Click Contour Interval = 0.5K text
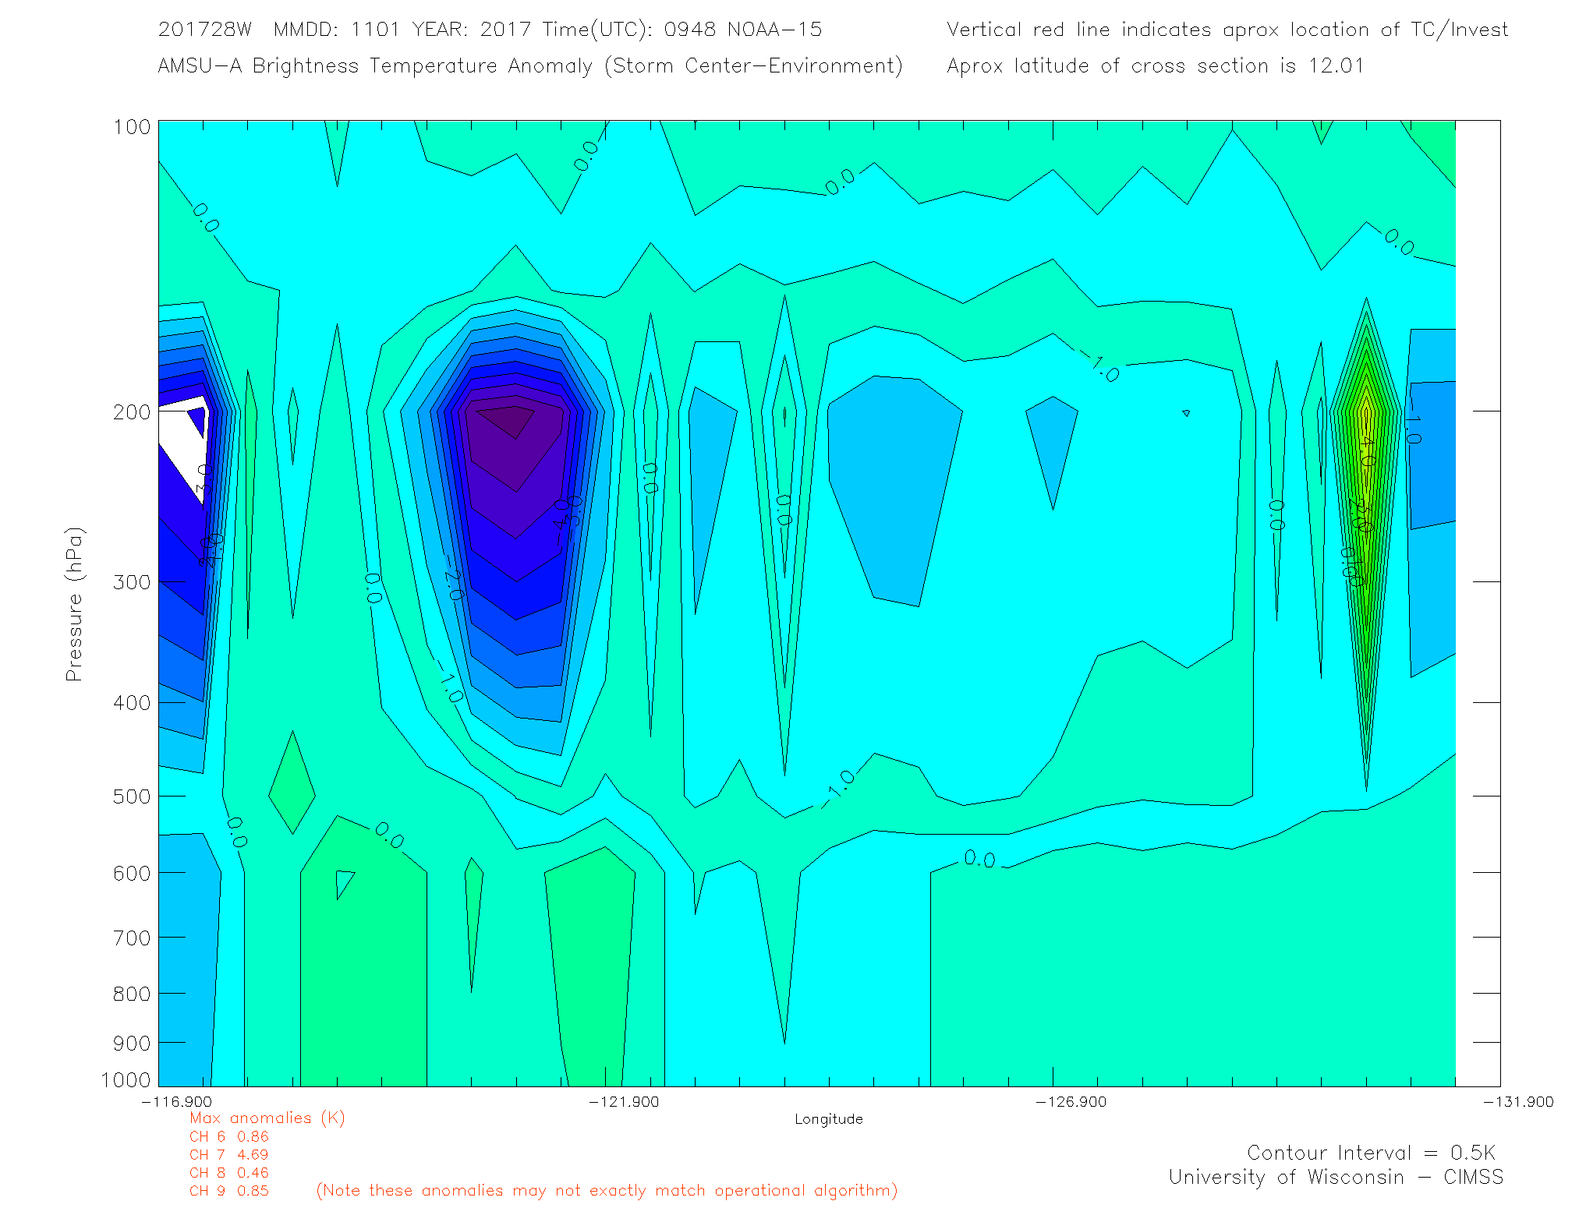Image resolution: width=1579 pixels, height=1208 pixels. 1371,1153
